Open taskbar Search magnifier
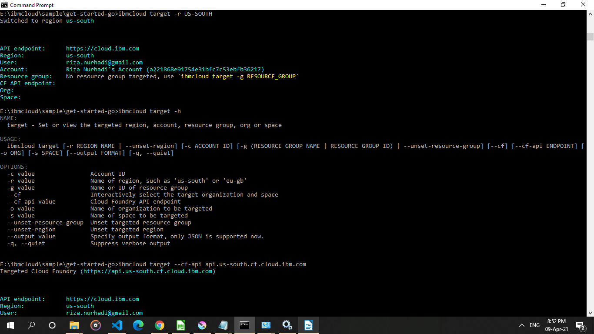 [31, 325]
